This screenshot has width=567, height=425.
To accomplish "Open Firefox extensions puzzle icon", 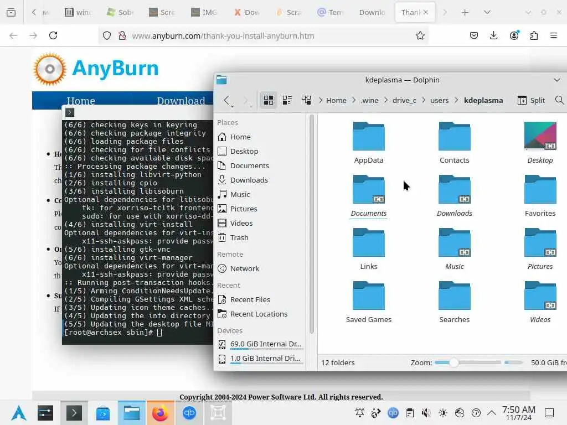I will (x=534, y=35).
